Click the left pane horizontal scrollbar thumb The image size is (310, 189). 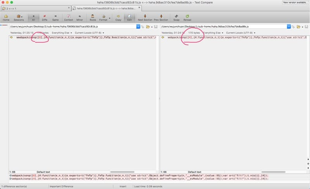click(x=122, y=172)
